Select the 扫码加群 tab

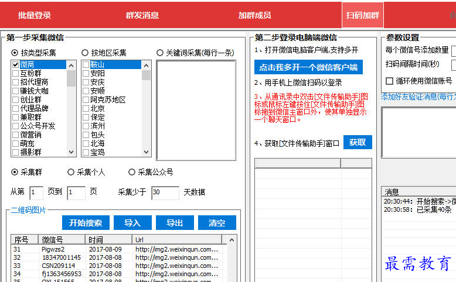[363, 15]
